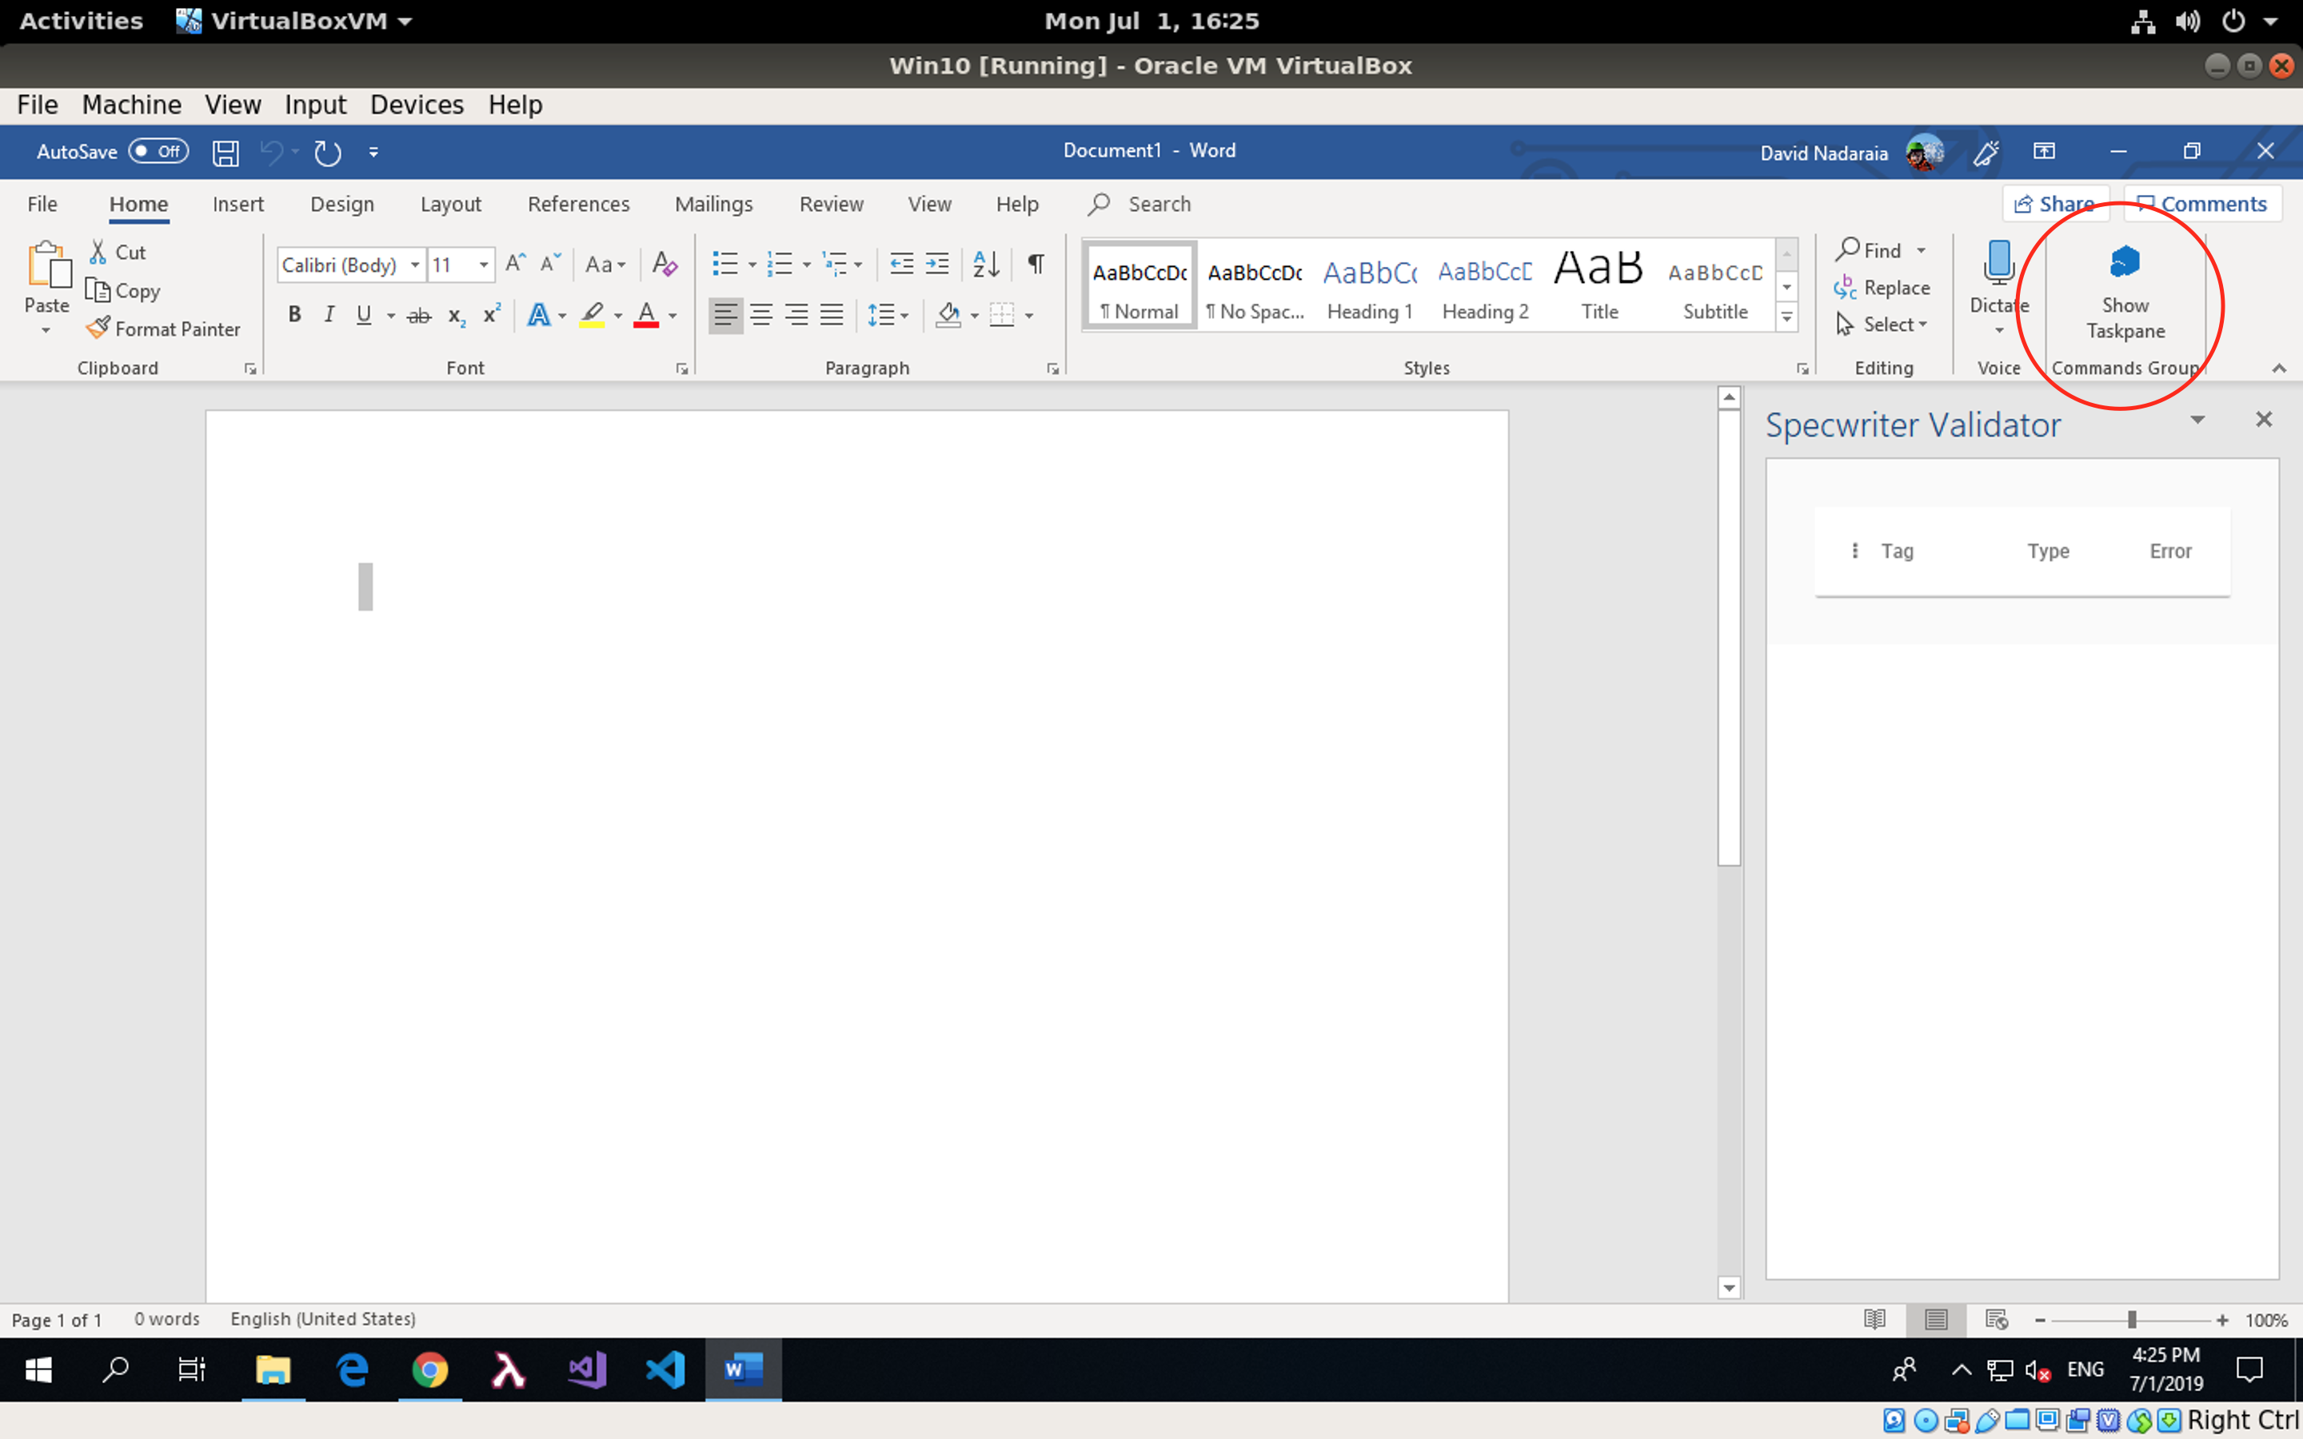Open Chrome from the Windows taskbar
2303x1439 pixels.
[430, 1370]
